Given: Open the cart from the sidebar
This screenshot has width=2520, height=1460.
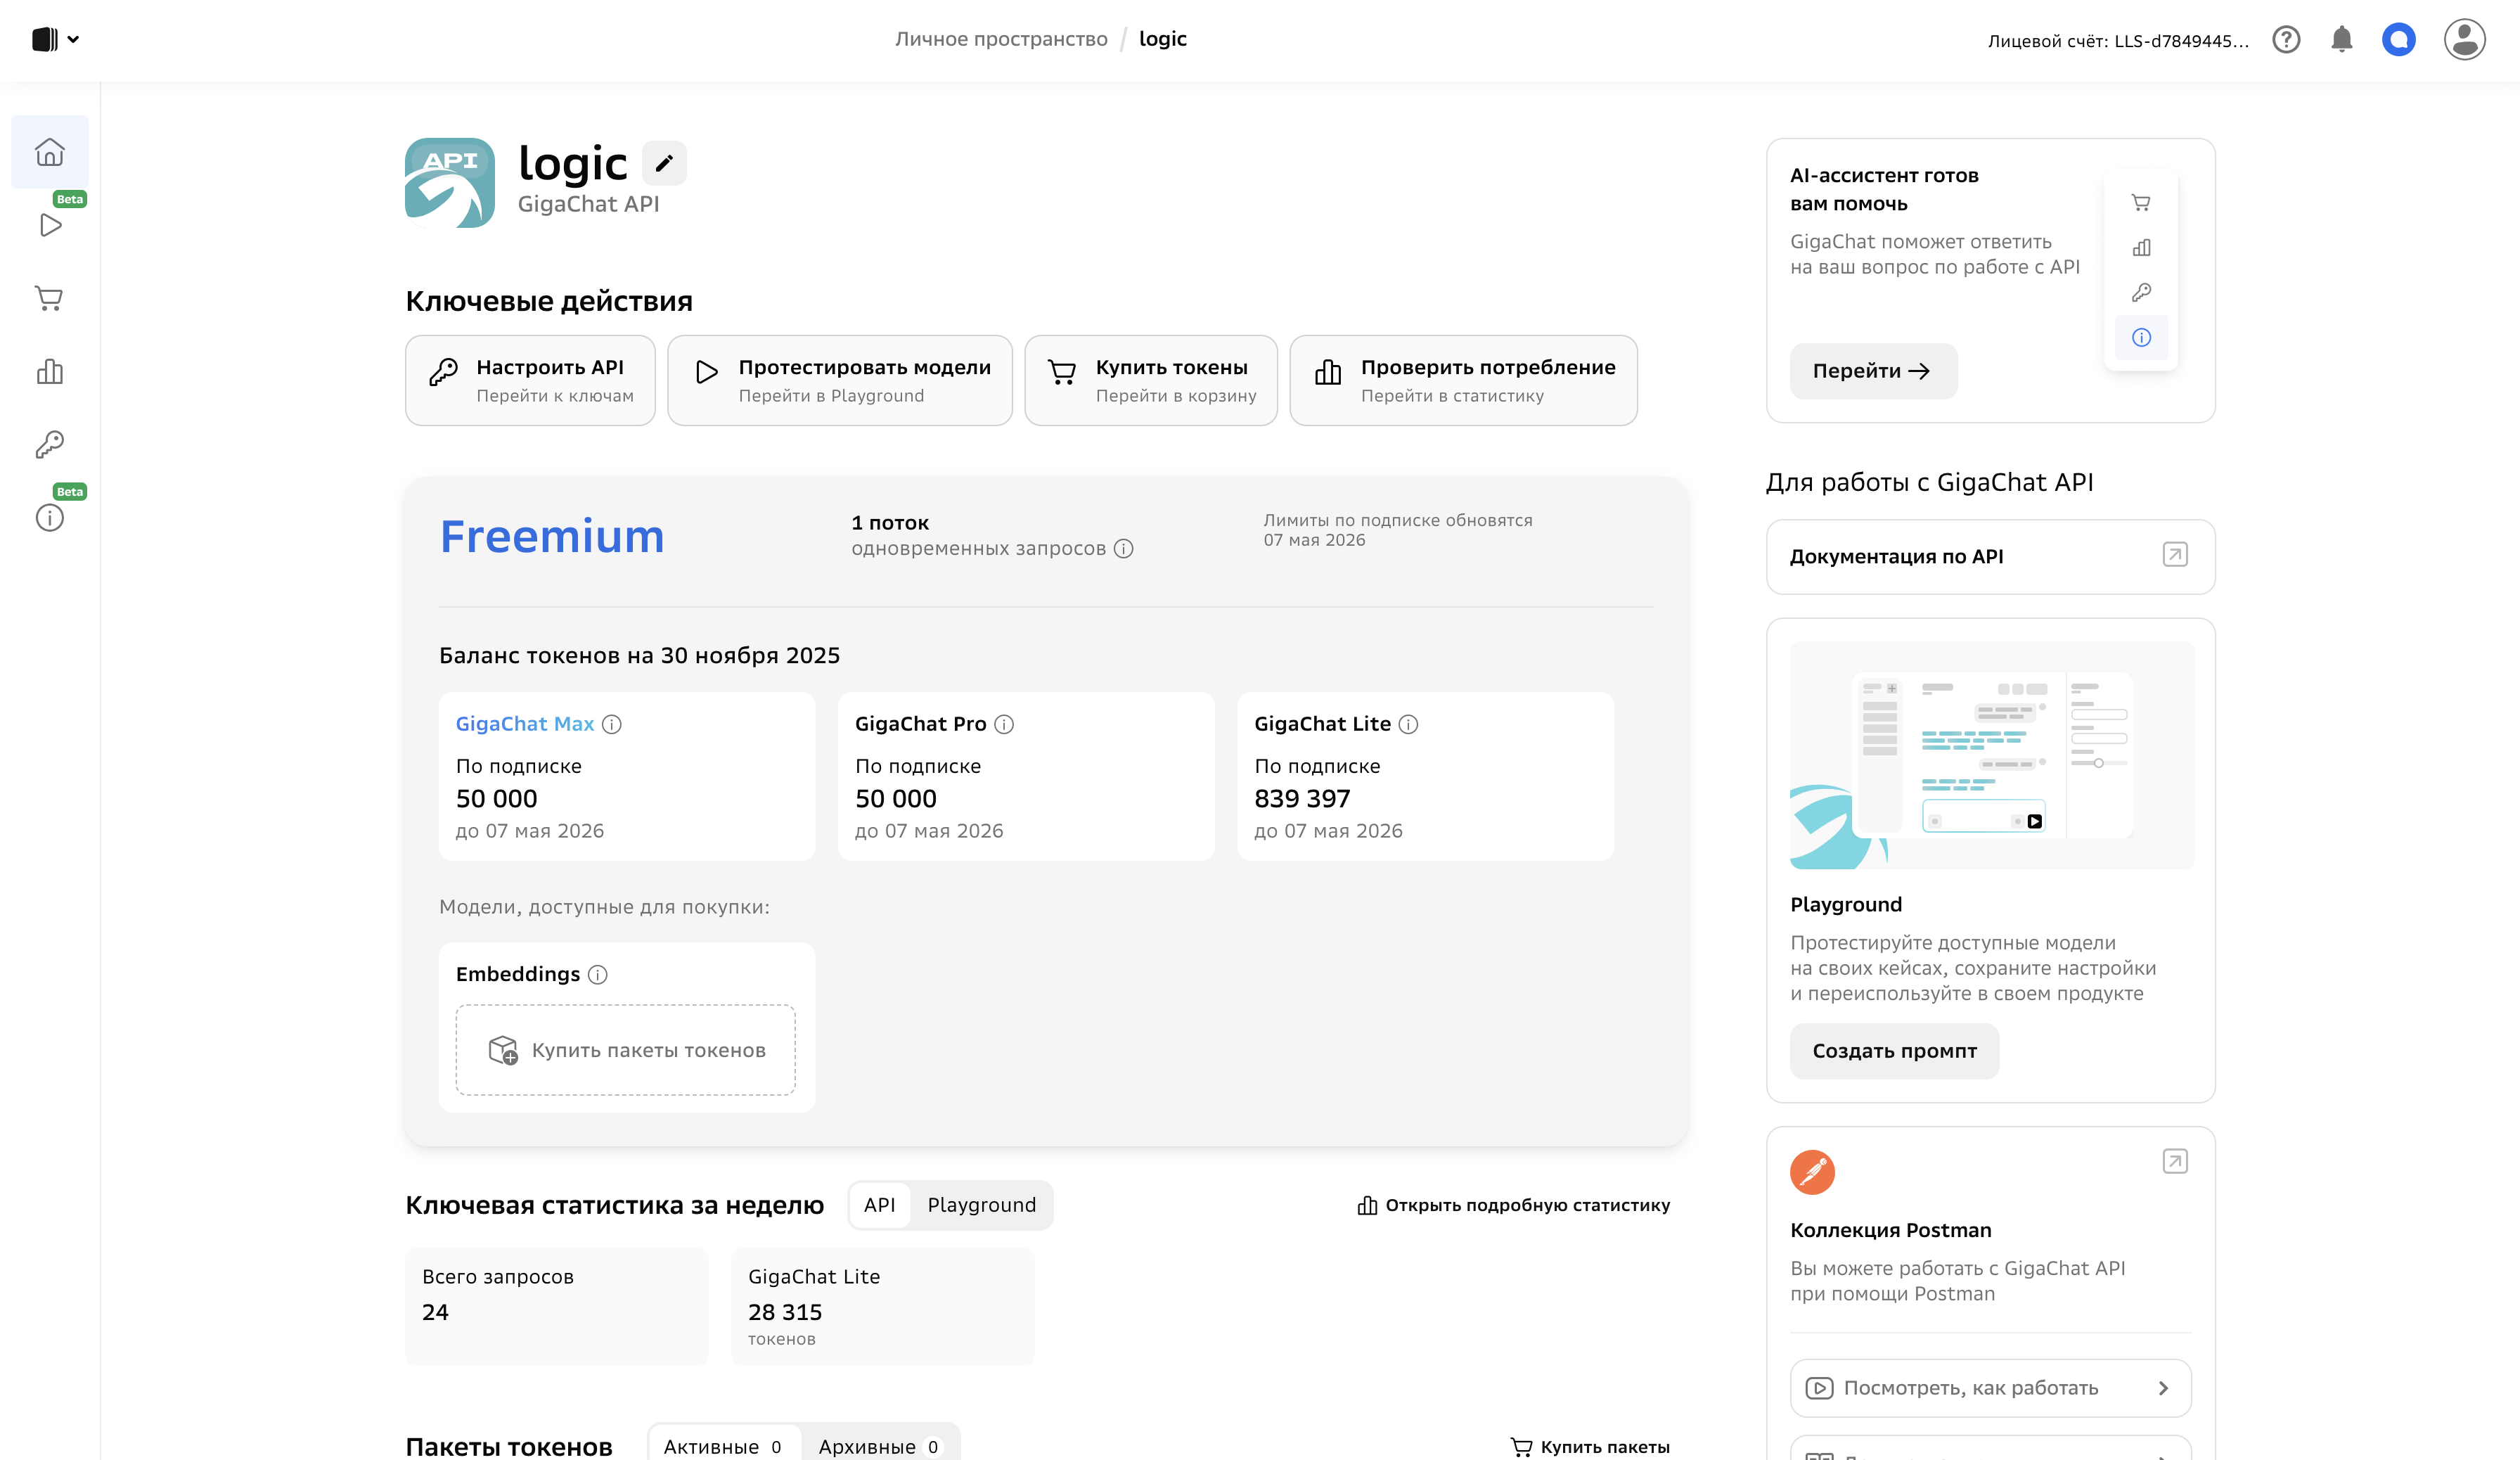Looking at the screenshot, I should click(x=49, y=298).
